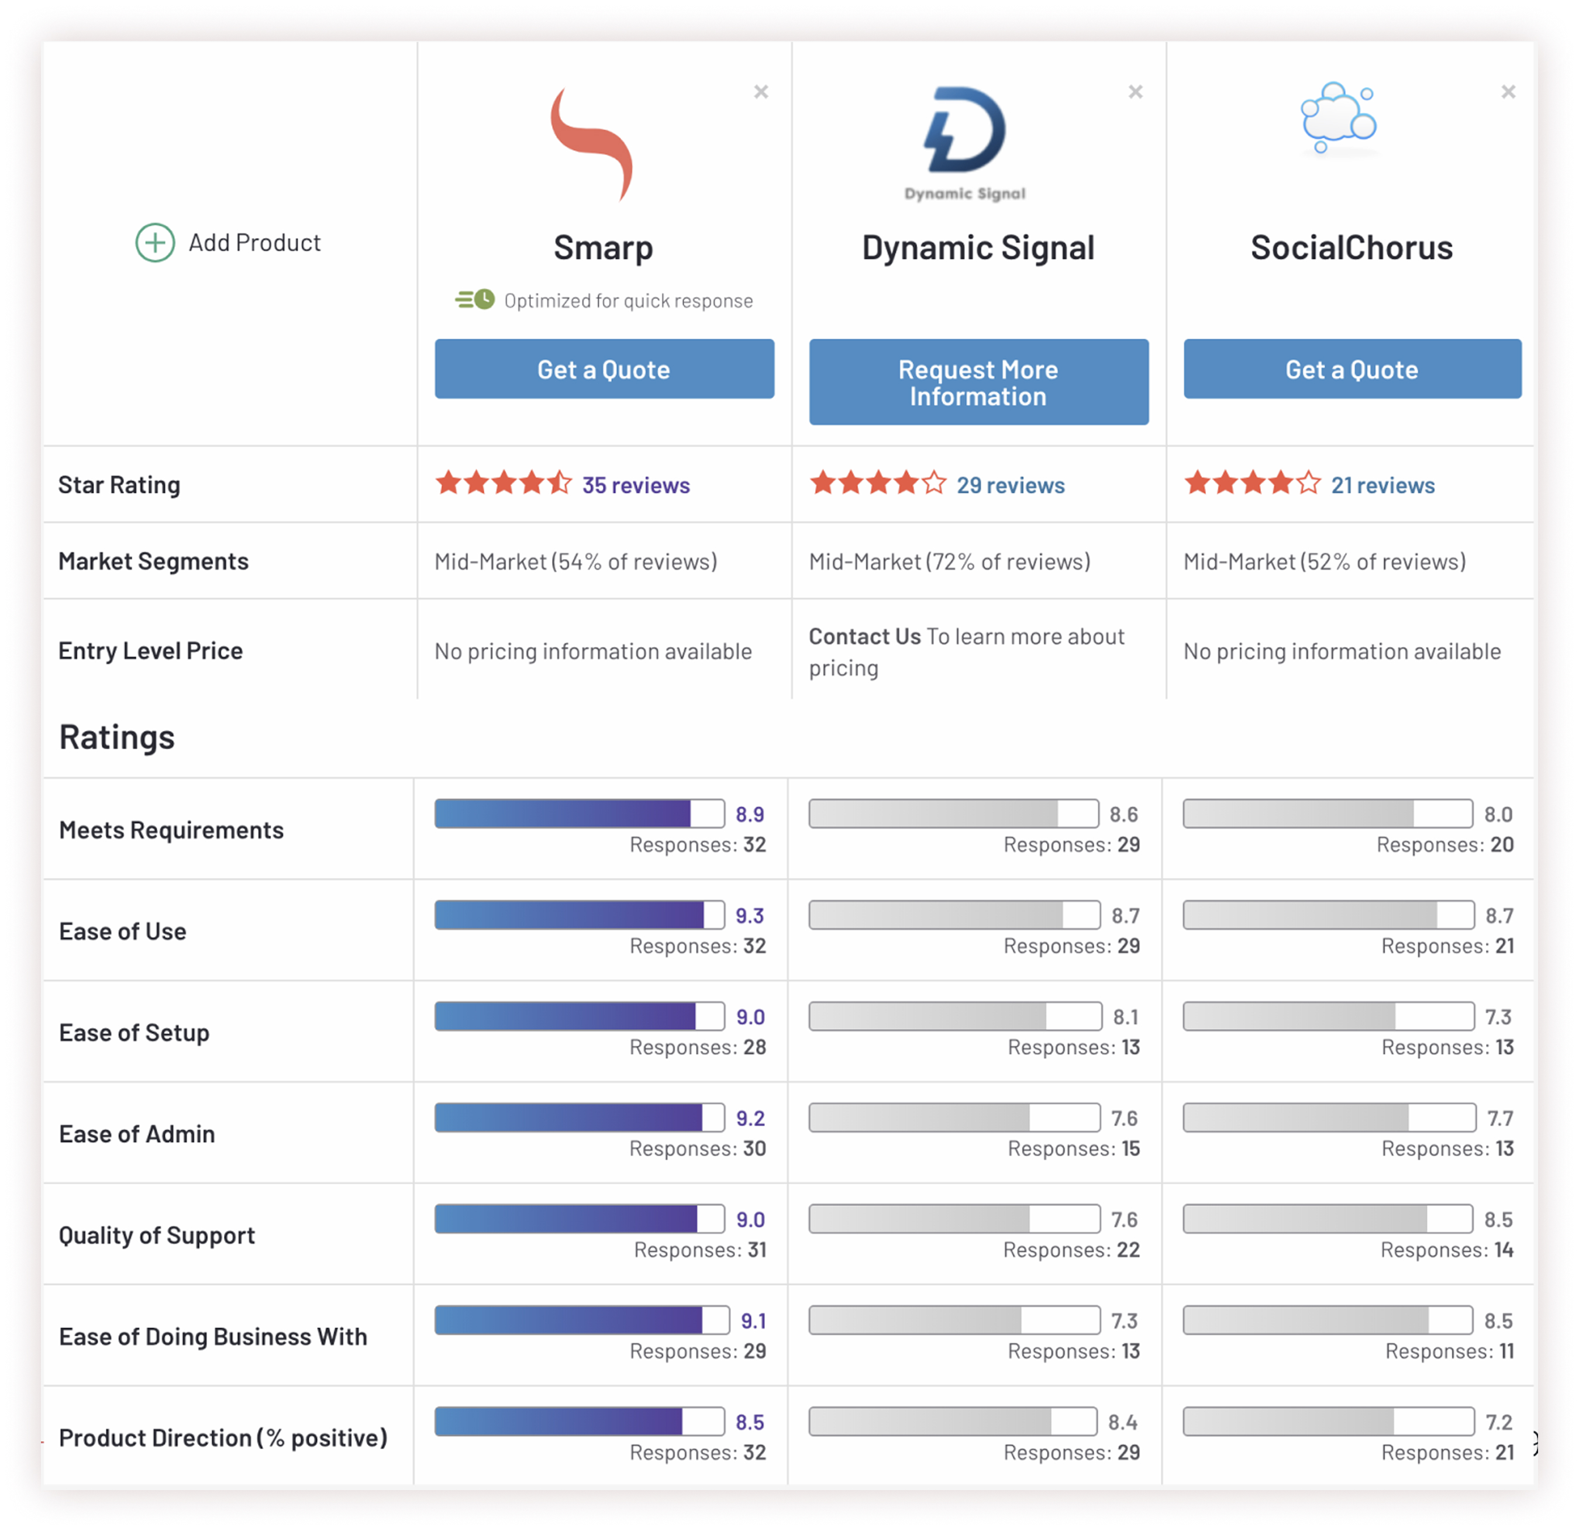Click Smarp's 'Responses: 31' Quality of Support count

click(700, 1250)
